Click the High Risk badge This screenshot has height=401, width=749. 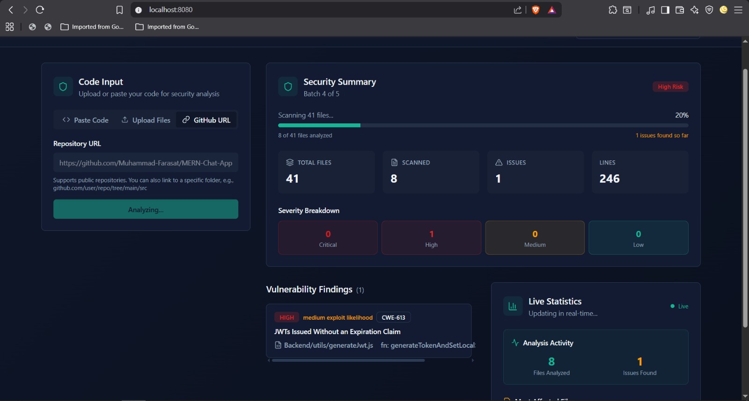pyautogui.click(x=670, y=87)
